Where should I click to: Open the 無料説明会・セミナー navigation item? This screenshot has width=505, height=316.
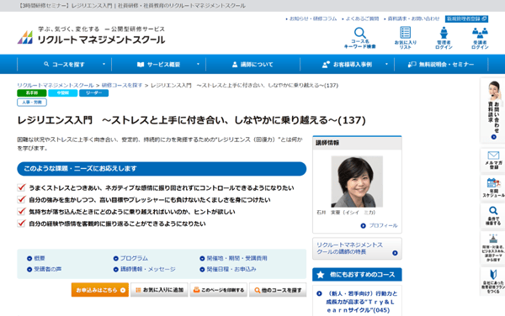pos(441,65)
